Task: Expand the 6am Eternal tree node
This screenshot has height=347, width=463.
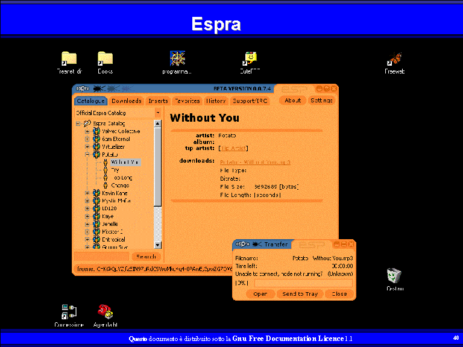Action: click(87, 139)
